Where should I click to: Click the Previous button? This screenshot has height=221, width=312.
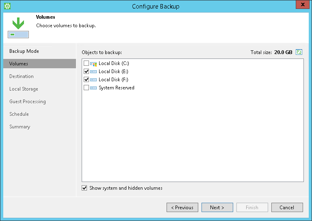(x=182, y=208)
